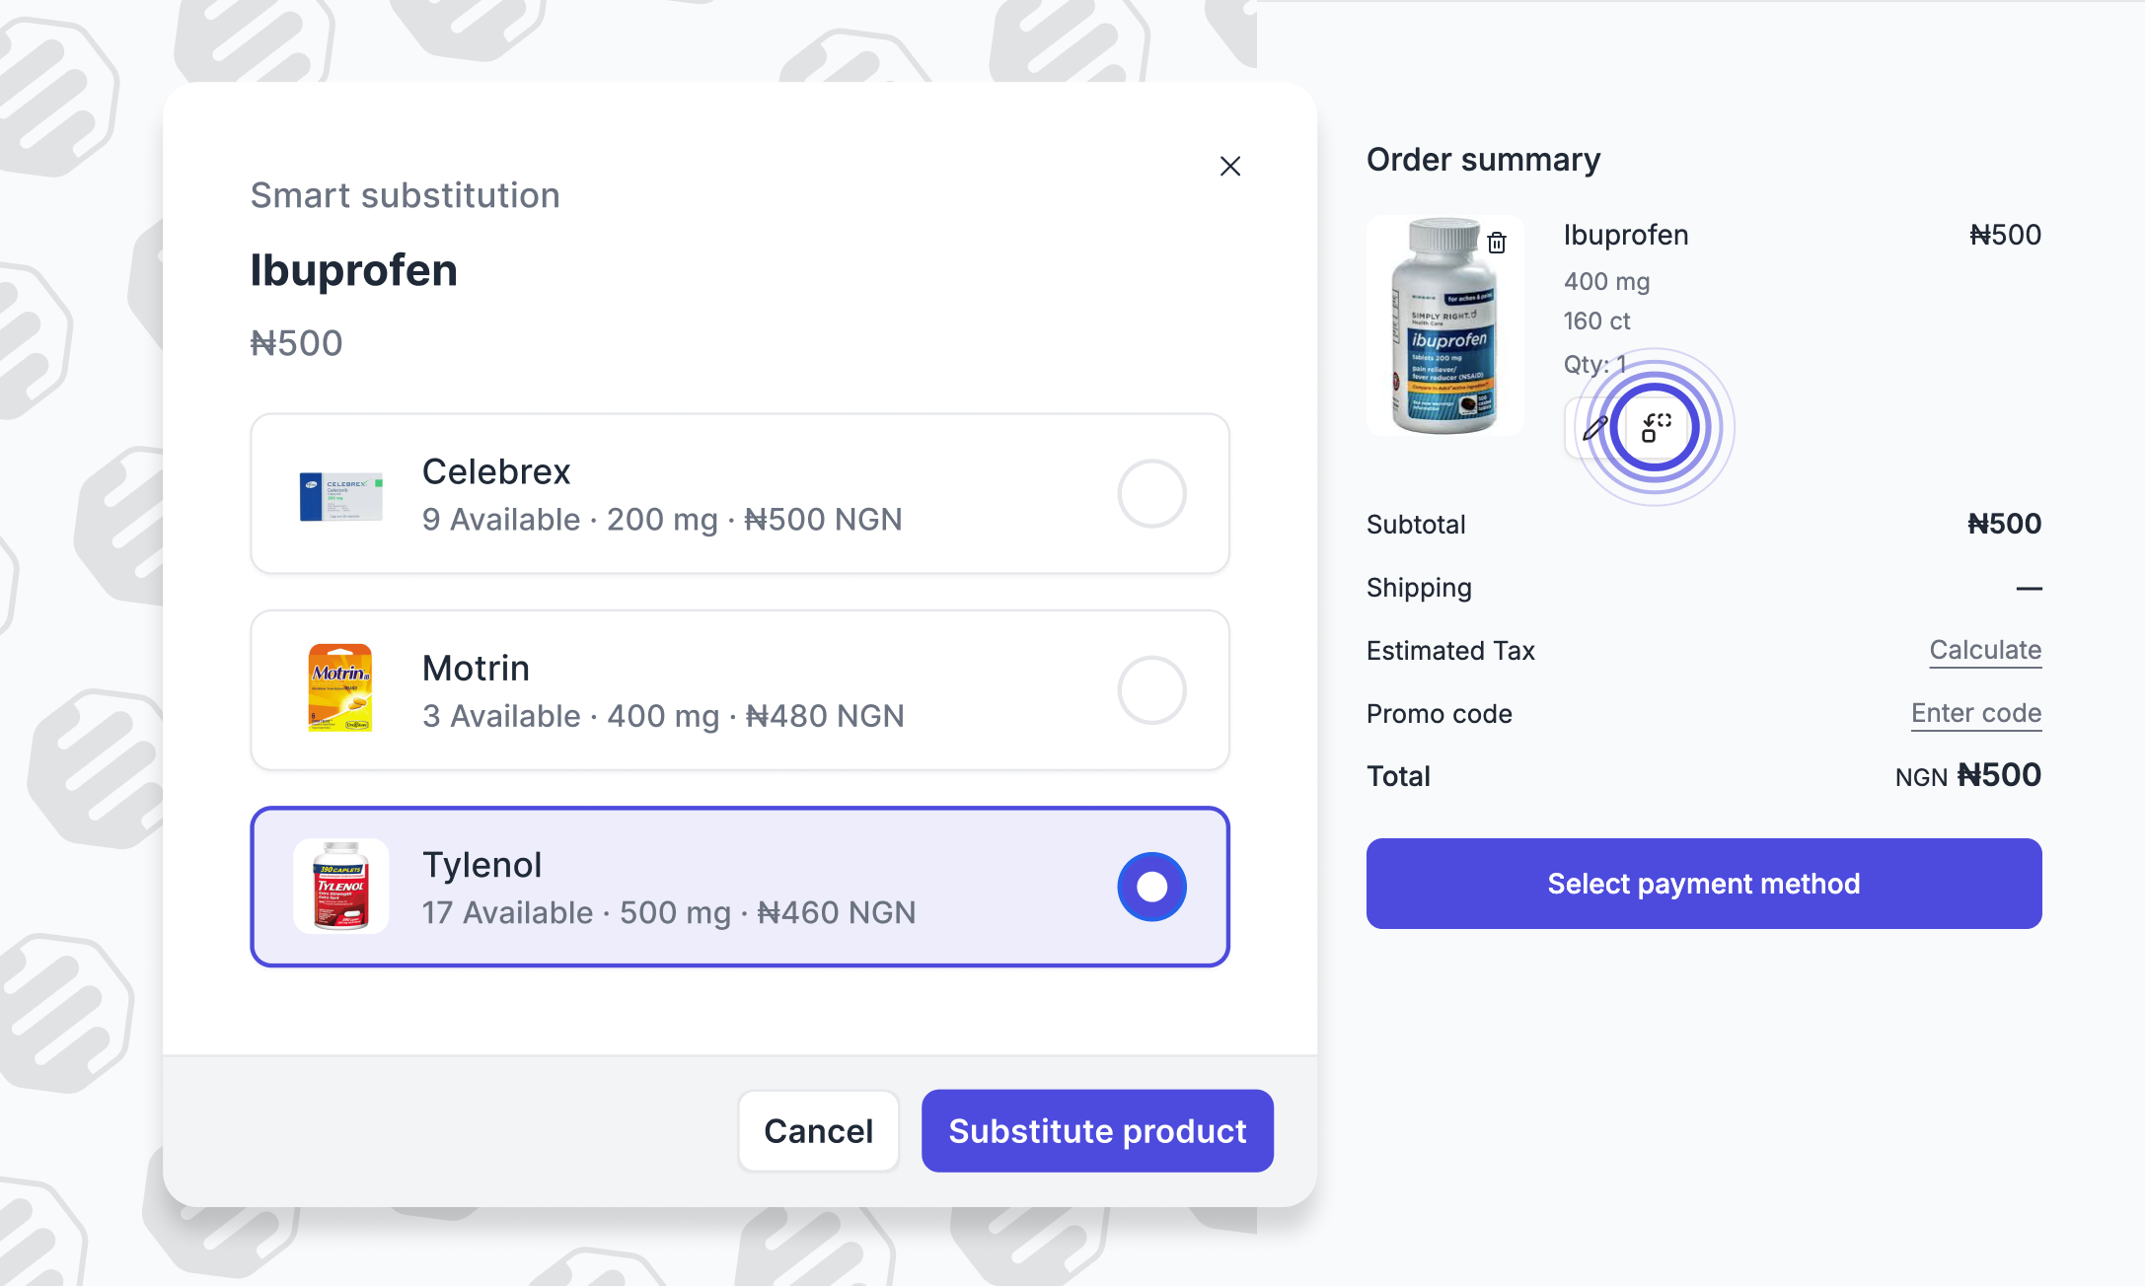
Task: Select the Motrin radio button
Action: [1151, 689]
